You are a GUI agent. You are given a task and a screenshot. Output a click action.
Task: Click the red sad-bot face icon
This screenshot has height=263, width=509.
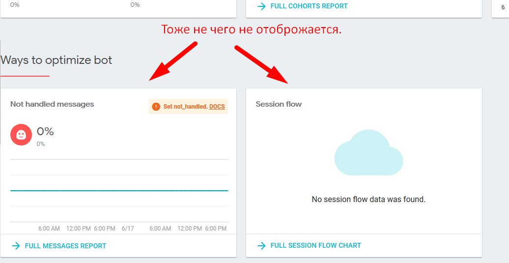coord(21,134)
